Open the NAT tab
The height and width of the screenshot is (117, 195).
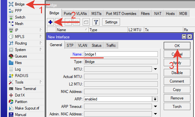point(158,14)
